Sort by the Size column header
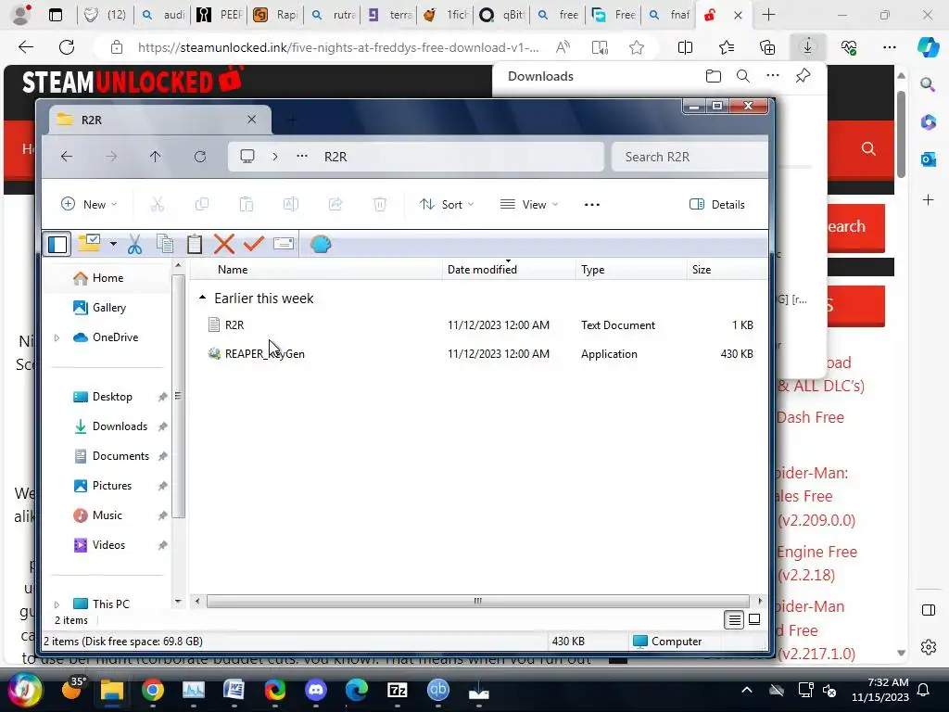Viewport: 949px width, 712px height. (702, 270)
